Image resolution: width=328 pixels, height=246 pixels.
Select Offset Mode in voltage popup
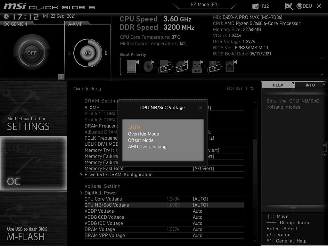pyautogui.click(x=141, y=140)
